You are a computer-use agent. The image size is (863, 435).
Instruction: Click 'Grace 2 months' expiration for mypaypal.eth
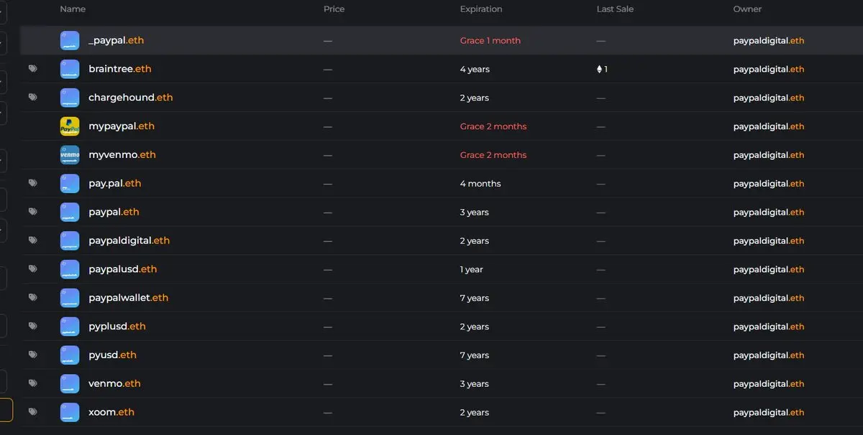pyautogui.click(x=493, y=126)
